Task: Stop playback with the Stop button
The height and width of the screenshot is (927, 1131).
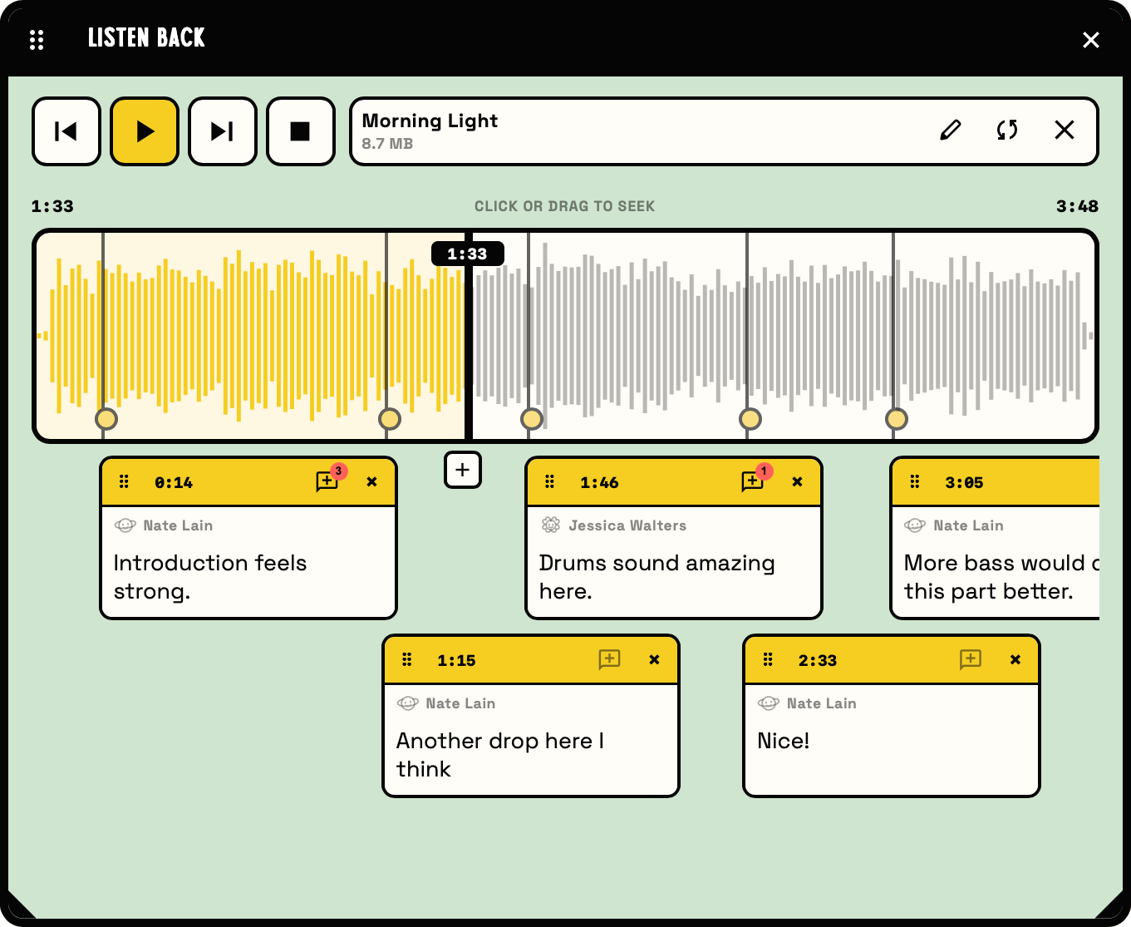Action: pos(301,131)
